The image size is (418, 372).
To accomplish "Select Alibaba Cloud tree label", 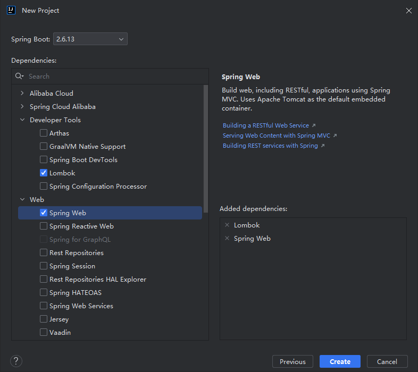I will point(52,94).
